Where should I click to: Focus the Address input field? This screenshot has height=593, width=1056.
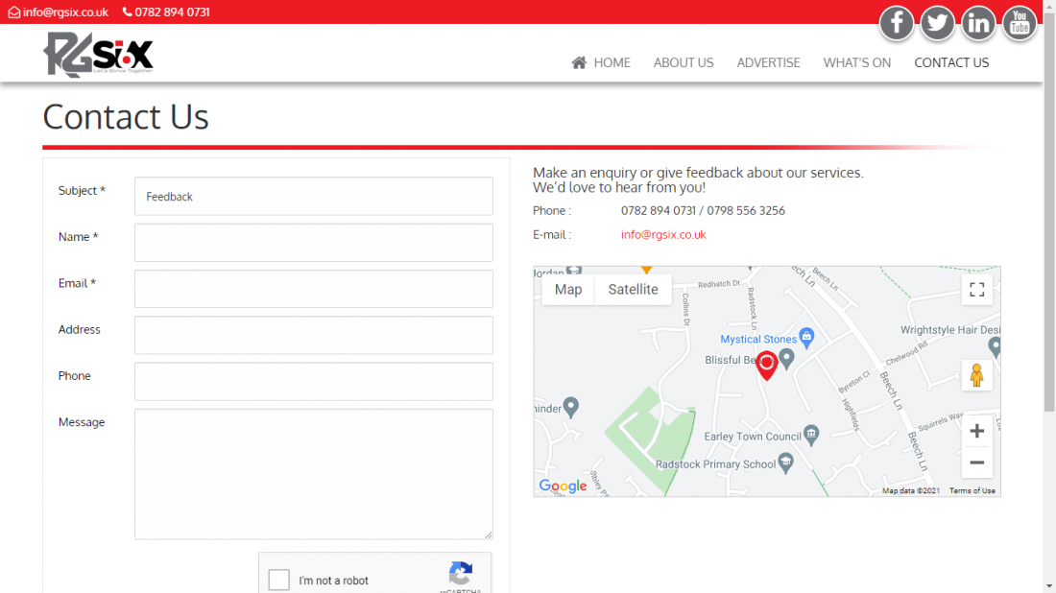(314, 335)
